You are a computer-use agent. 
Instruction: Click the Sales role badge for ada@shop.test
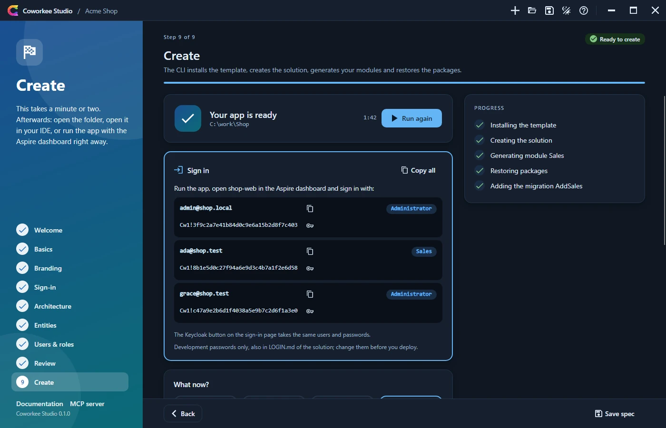(424, 251)
